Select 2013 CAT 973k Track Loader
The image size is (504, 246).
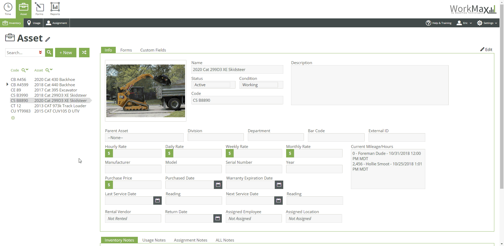point(60,106)
